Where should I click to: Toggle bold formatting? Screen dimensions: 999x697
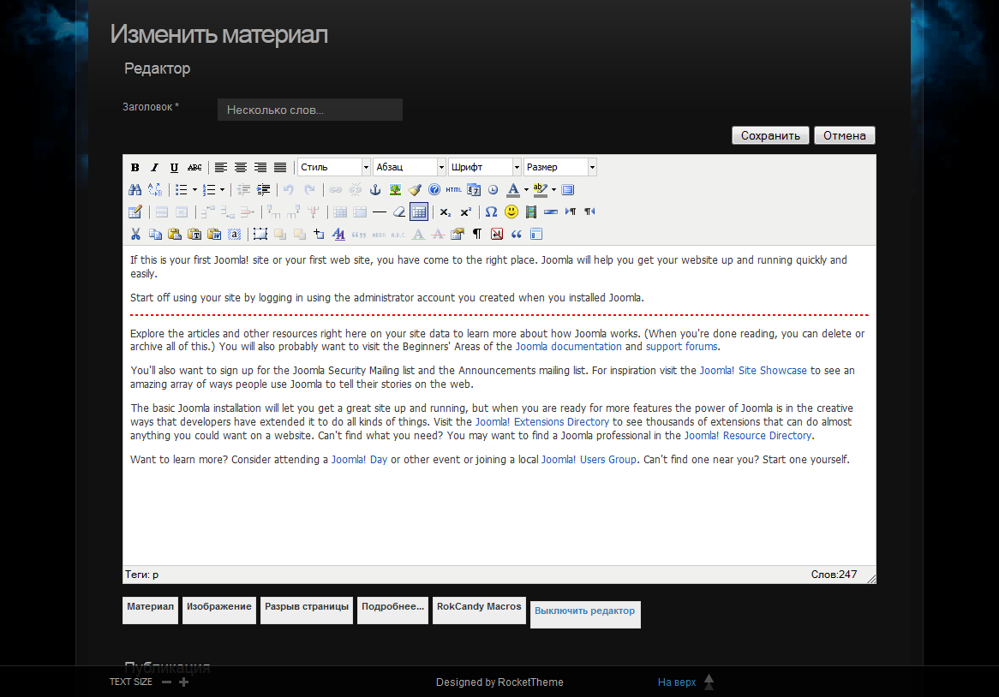click(x=135, y=168)
